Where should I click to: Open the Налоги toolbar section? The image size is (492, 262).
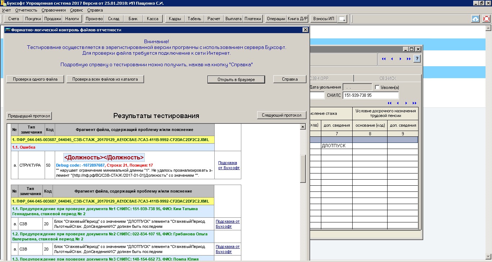tap(72, 19)
